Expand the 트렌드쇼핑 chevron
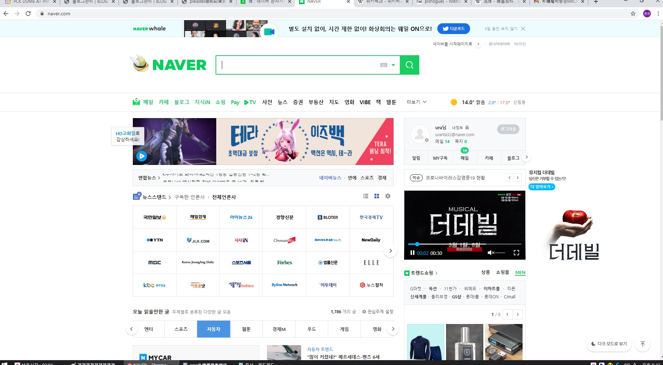Image resolution: width=663 pixels, height=365 pixels. point(436,273)
